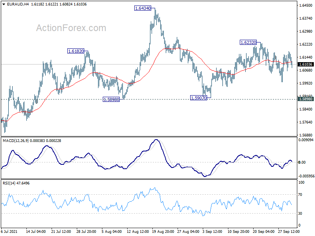This screenshot has height=236, width=315.
Task: Select the 1.64500 price axis value
Action: pyautogui.click(x=306, y=6)
